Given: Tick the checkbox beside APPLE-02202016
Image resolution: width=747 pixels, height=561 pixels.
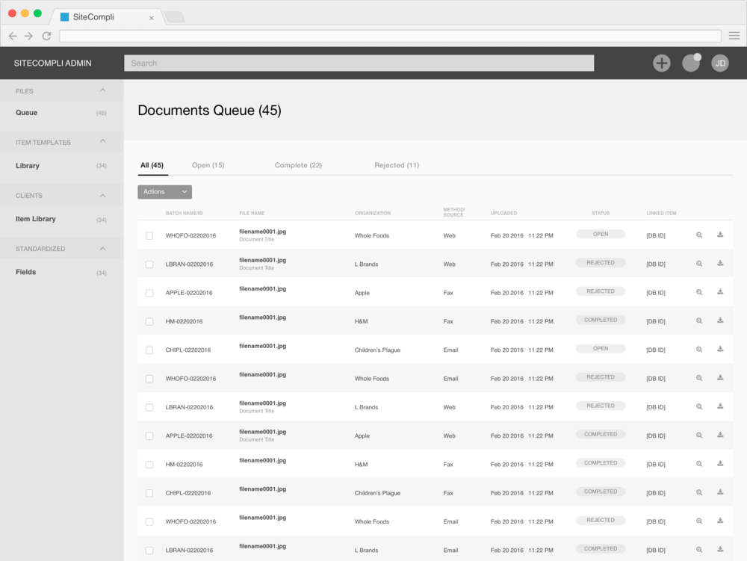Looking at the screenshot, I should (x=149, y=292).
